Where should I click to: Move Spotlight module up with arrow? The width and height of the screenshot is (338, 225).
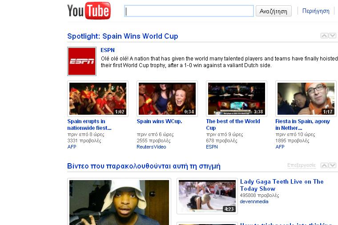(324, 36)
